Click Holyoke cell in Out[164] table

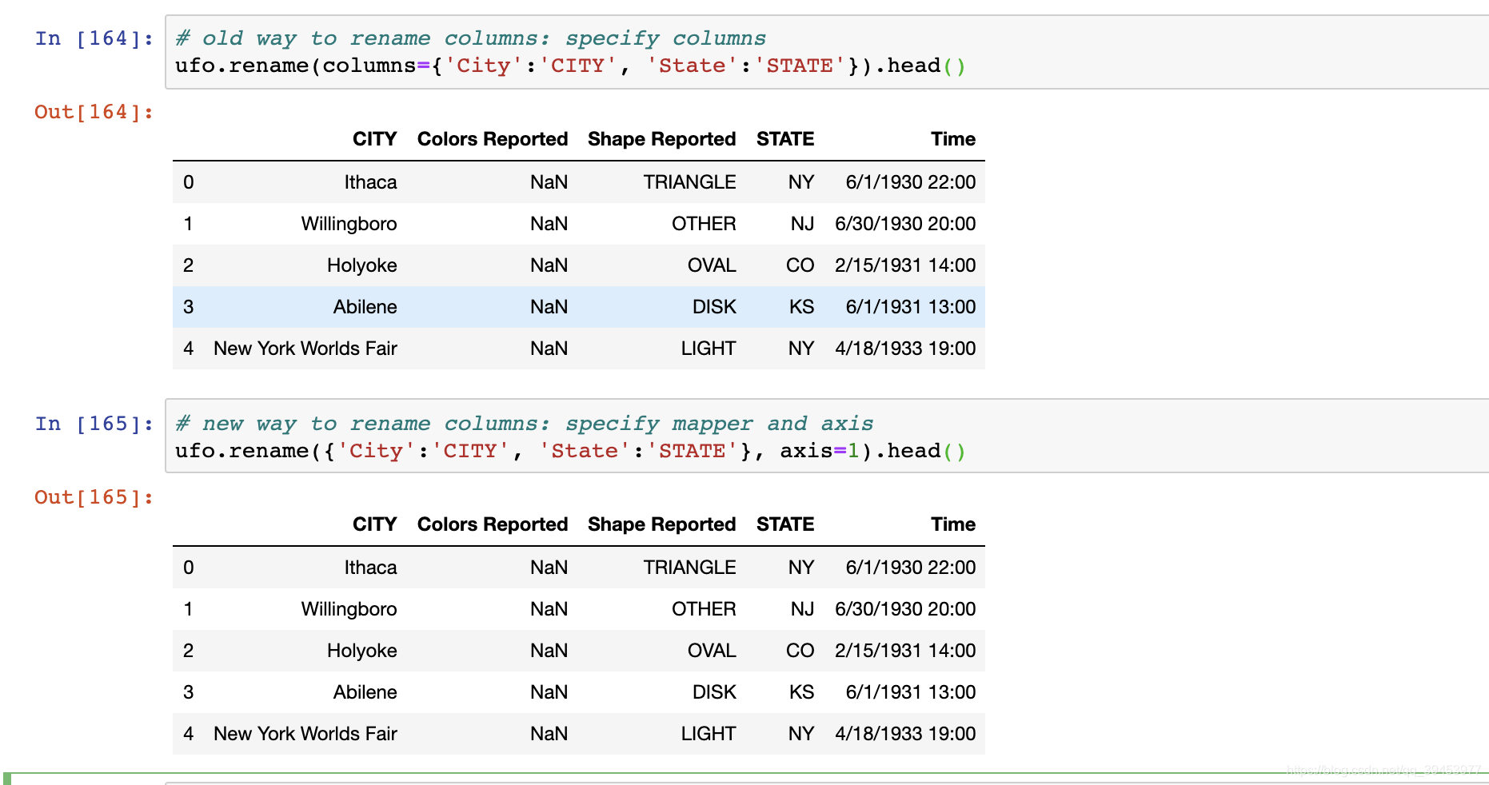pyautogui.click(x=362, y=265)
